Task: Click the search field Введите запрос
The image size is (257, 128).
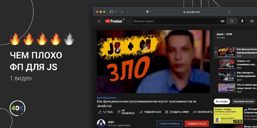Action: click(x=176, y=21)
